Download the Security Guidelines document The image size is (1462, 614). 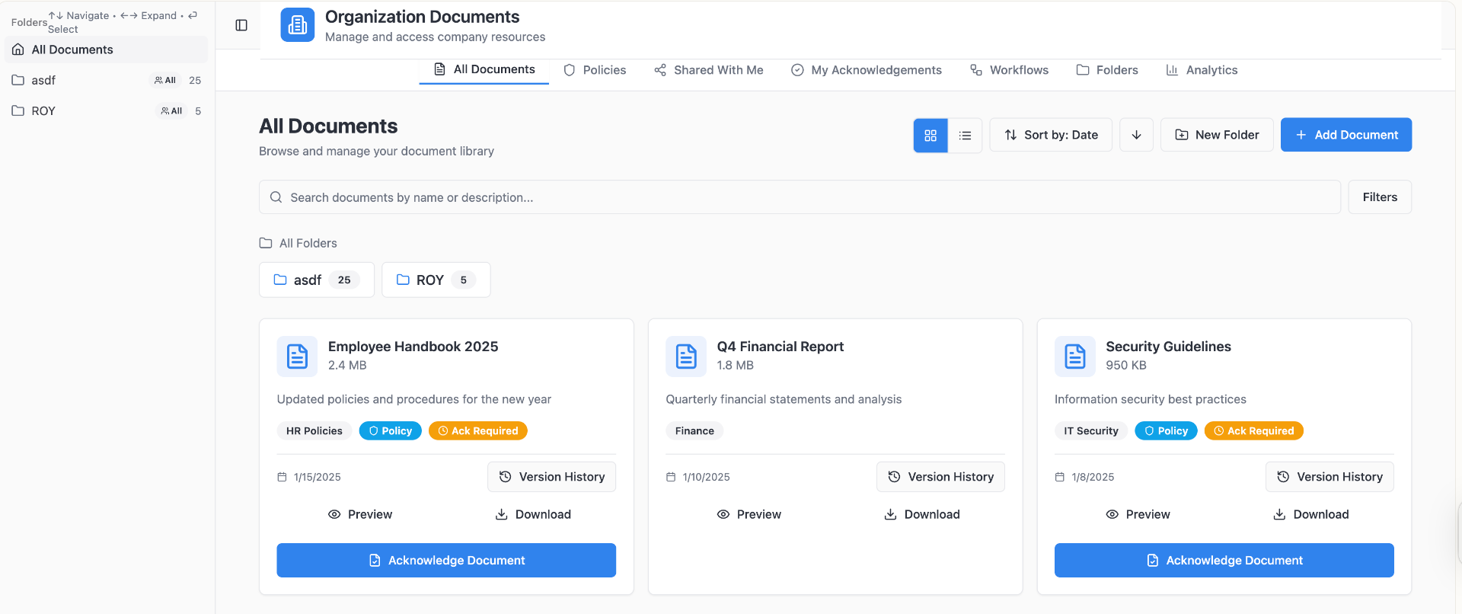[1311, 514]
